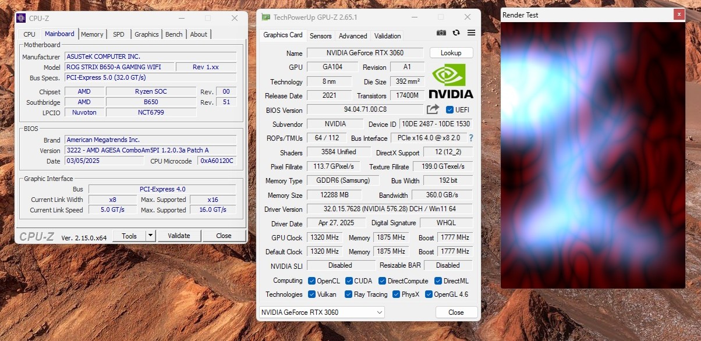Viewport: 701px width, 341px height.
Task: Toggle the Ray Tracing checkbox
Action: (348, 294)
